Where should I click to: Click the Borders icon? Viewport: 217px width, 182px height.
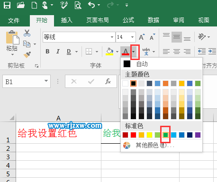click(89, 52)
